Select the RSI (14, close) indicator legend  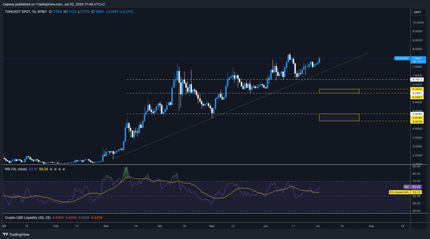coord(16,169)
